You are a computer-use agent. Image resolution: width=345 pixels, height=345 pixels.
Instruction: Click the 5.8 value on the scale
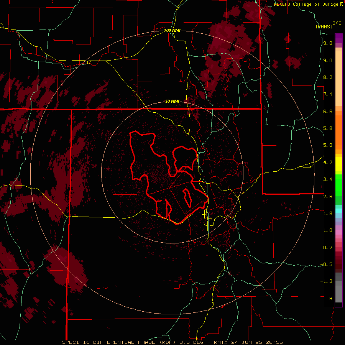[328, 128]
